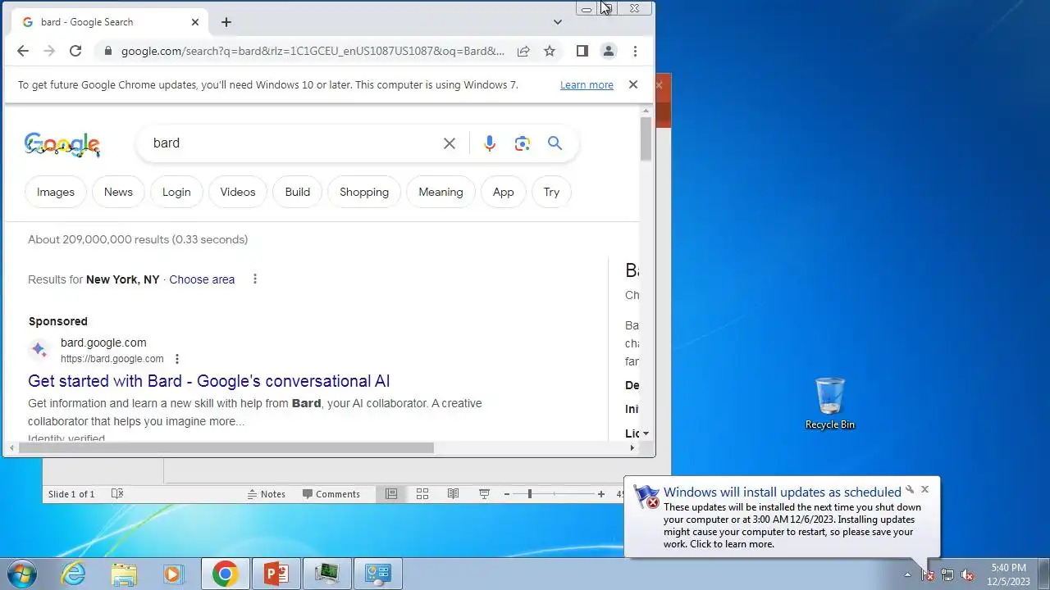Click the address bar URL
The image size is (1050, 590).
point(313,51)
